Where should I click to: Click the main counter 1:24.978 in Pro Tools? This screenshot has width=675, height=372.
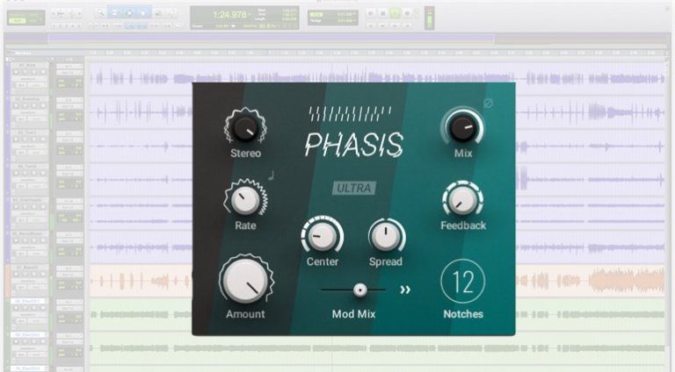point(229,15)
